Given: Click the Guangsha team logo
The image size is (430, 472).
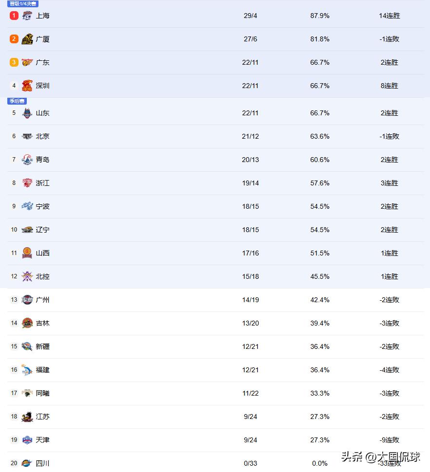Looking at the screenshot, I should (27, 39).
